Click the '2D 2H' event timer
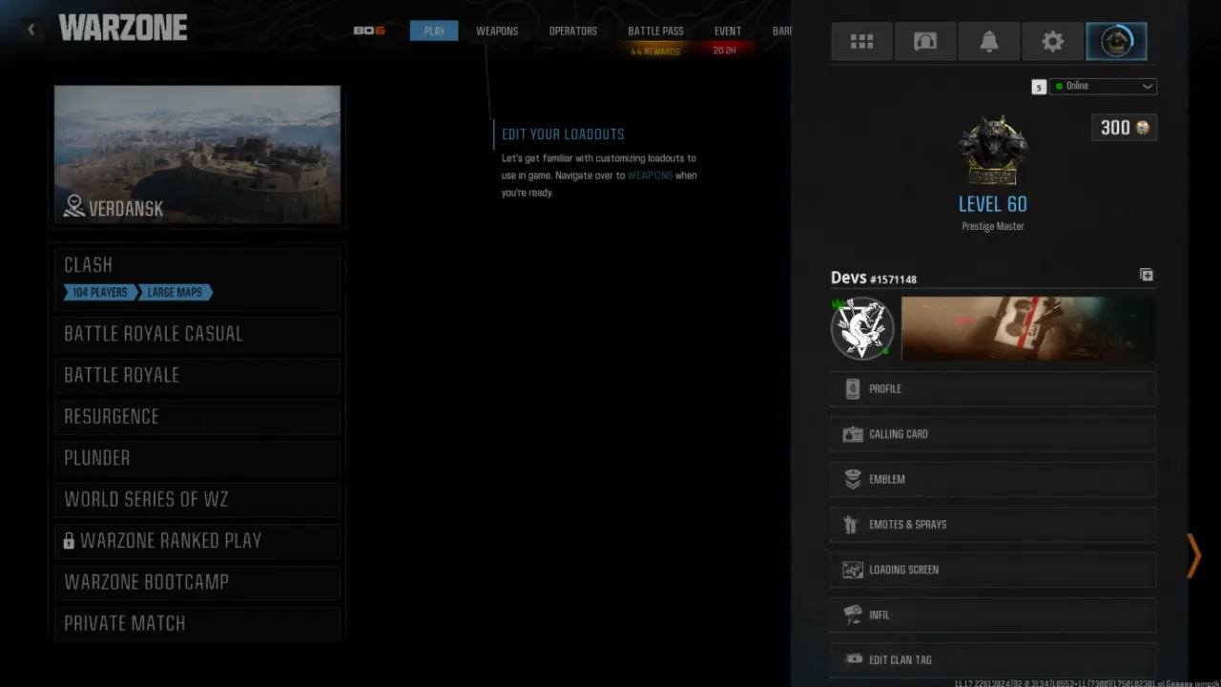The width and height of the screenshot is (1221, 687). (725, 51)
